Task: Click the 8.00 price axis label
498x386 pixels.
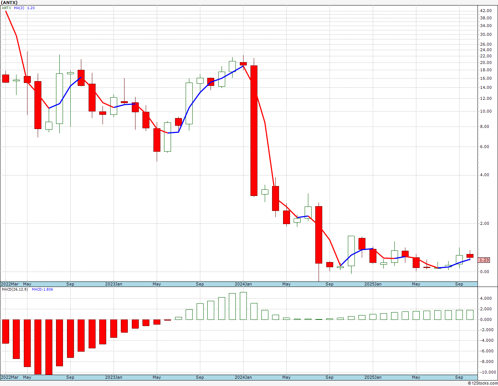Action: (484, 126)
